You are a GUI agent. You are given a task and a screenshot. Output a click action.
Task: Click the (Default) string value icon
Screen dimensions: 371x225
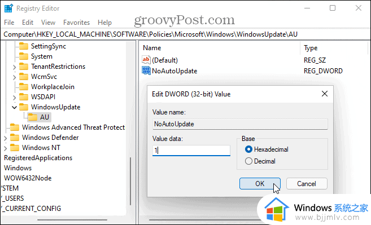click(146, 60)
